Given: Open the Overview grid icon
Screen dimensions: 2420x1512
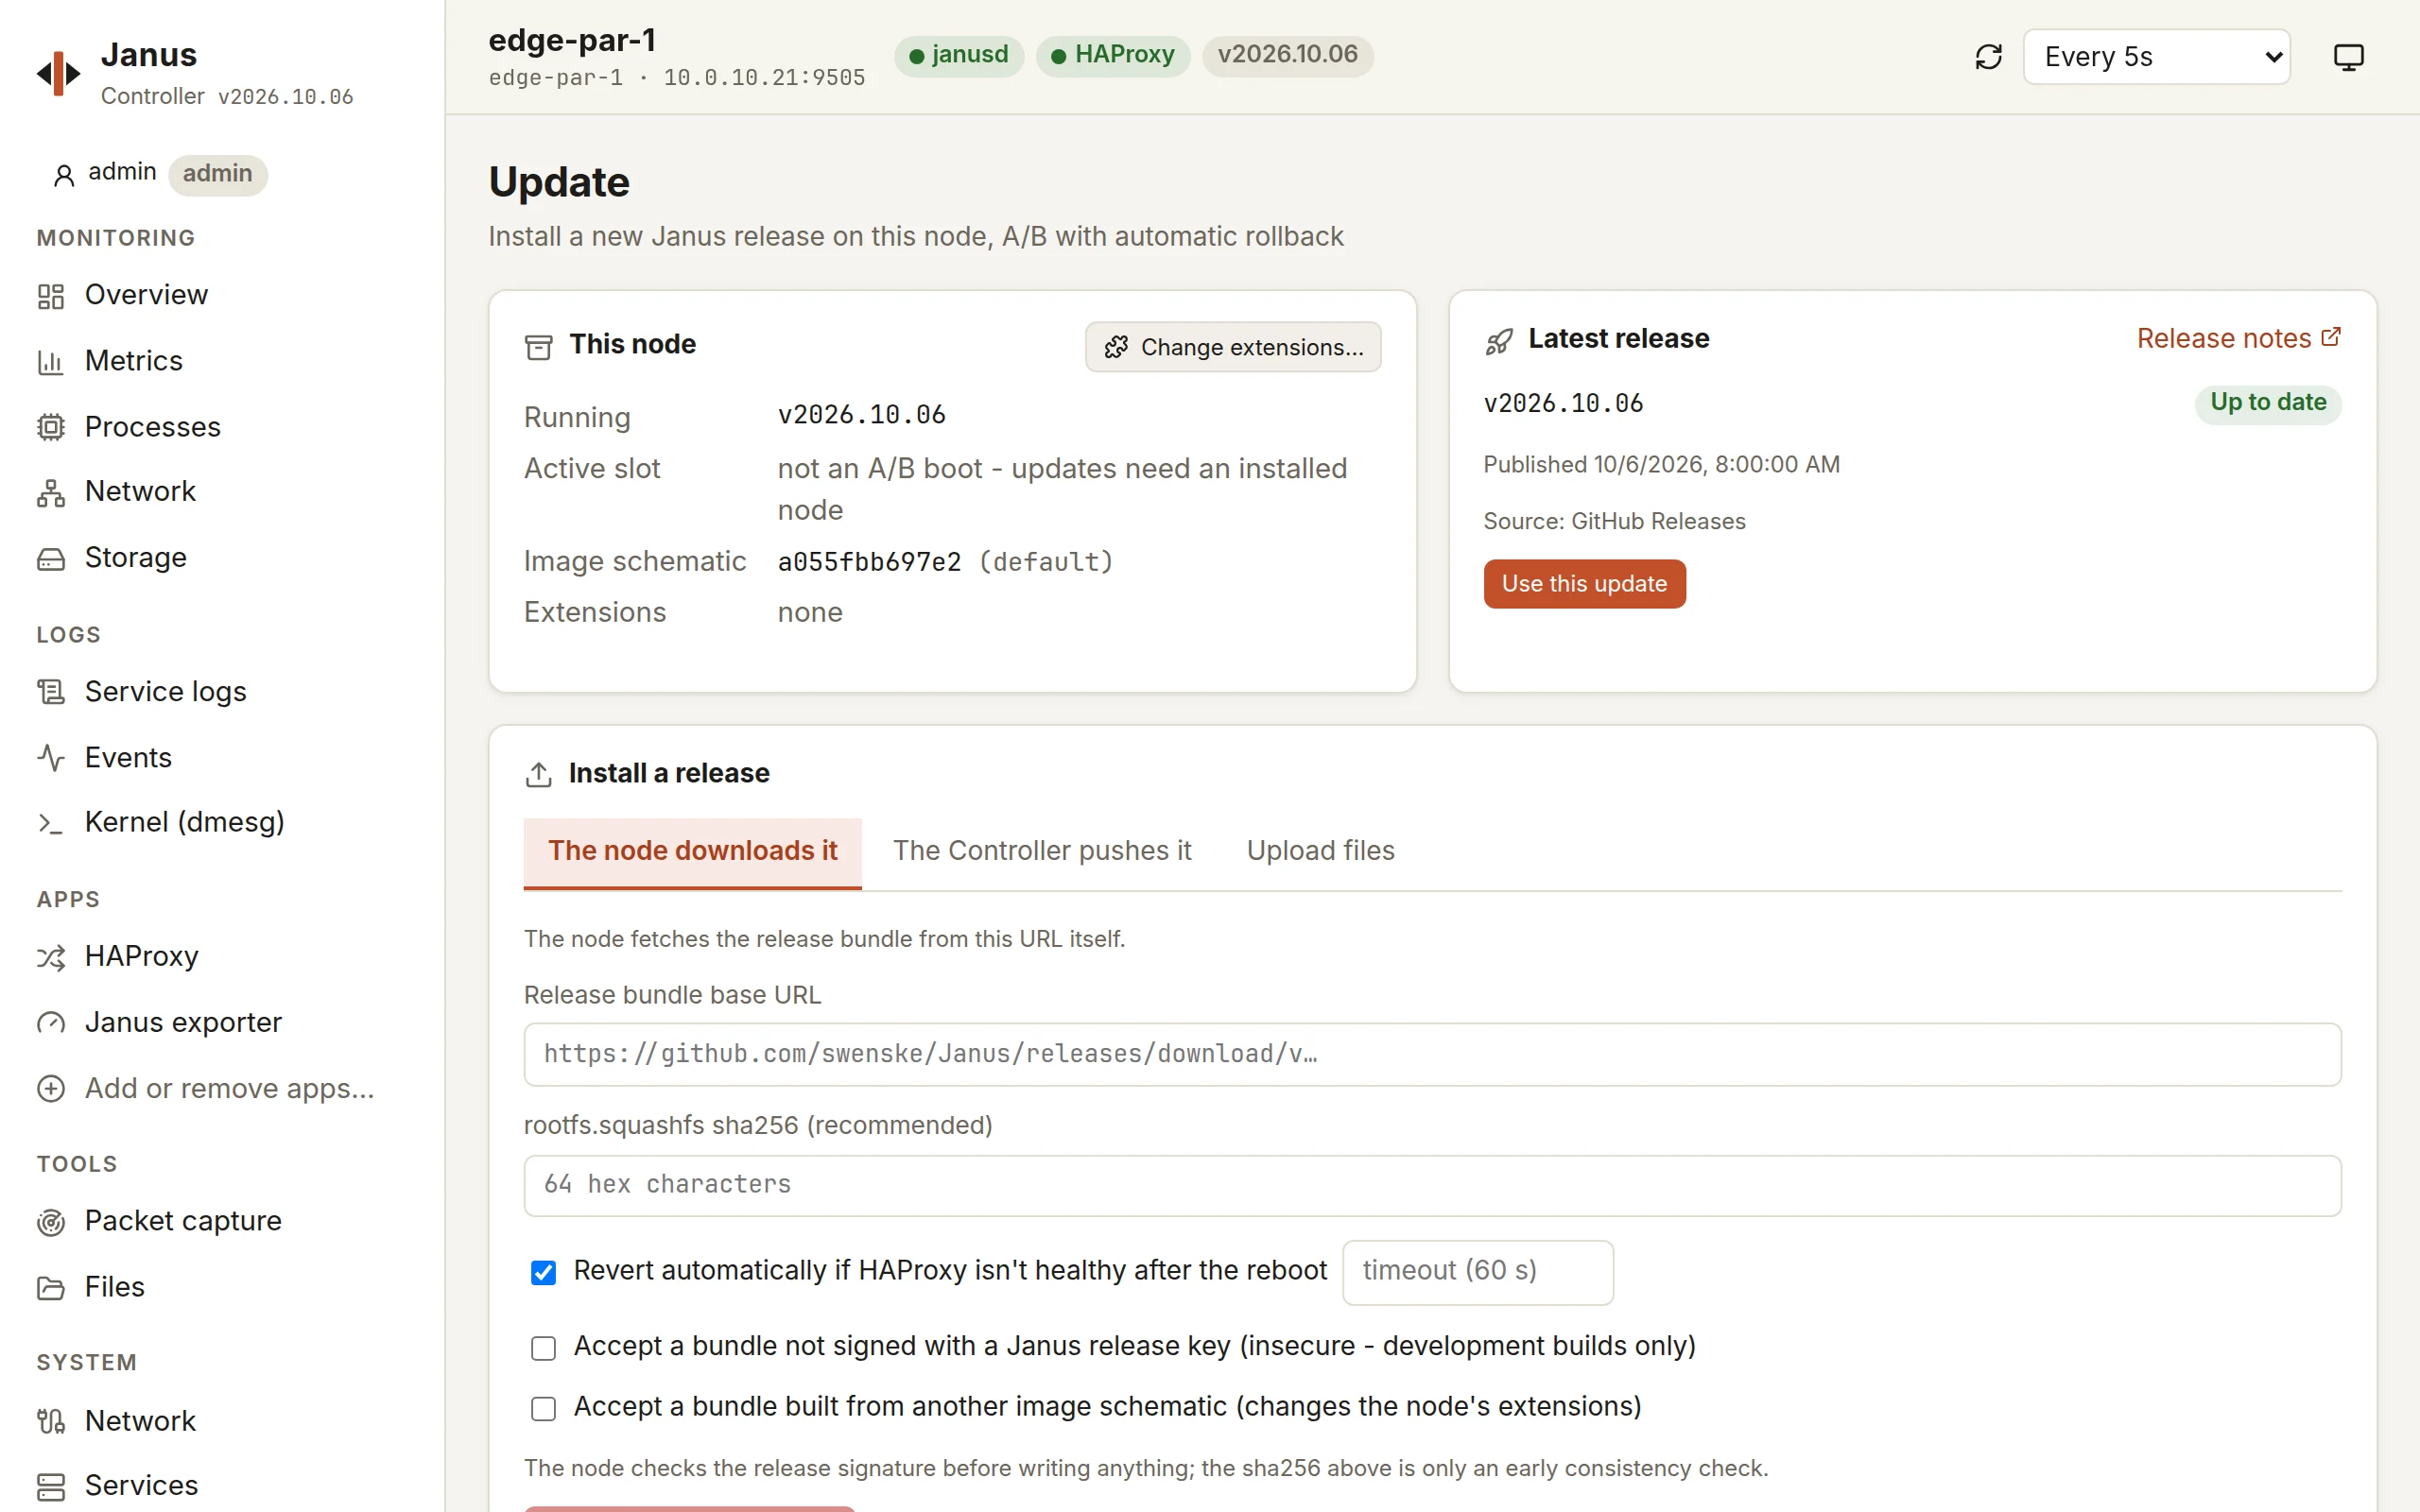Looking at the screenshot, I should 51,296.
